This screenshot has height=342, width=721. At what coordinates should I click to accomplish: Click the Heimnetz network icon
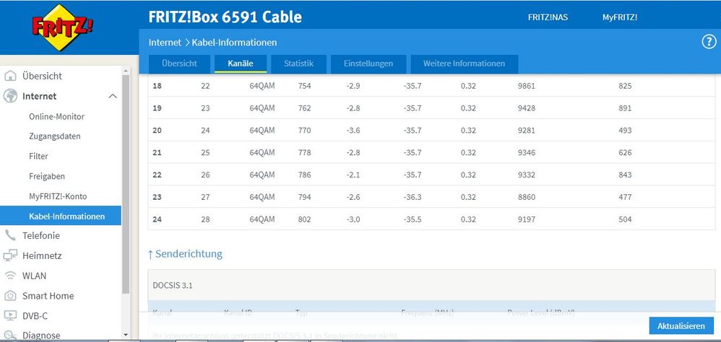(x=10, y=255)
